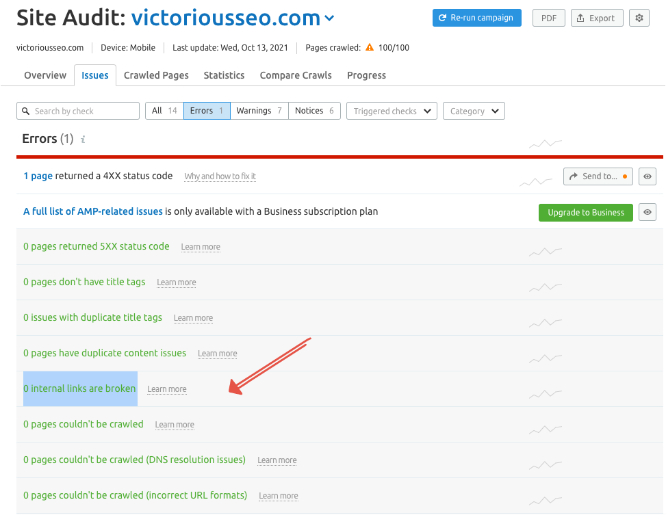Viewport: 666px width, 515px height.
Task: Click the broken internal links trend sparkline
Action: [546, 393]
